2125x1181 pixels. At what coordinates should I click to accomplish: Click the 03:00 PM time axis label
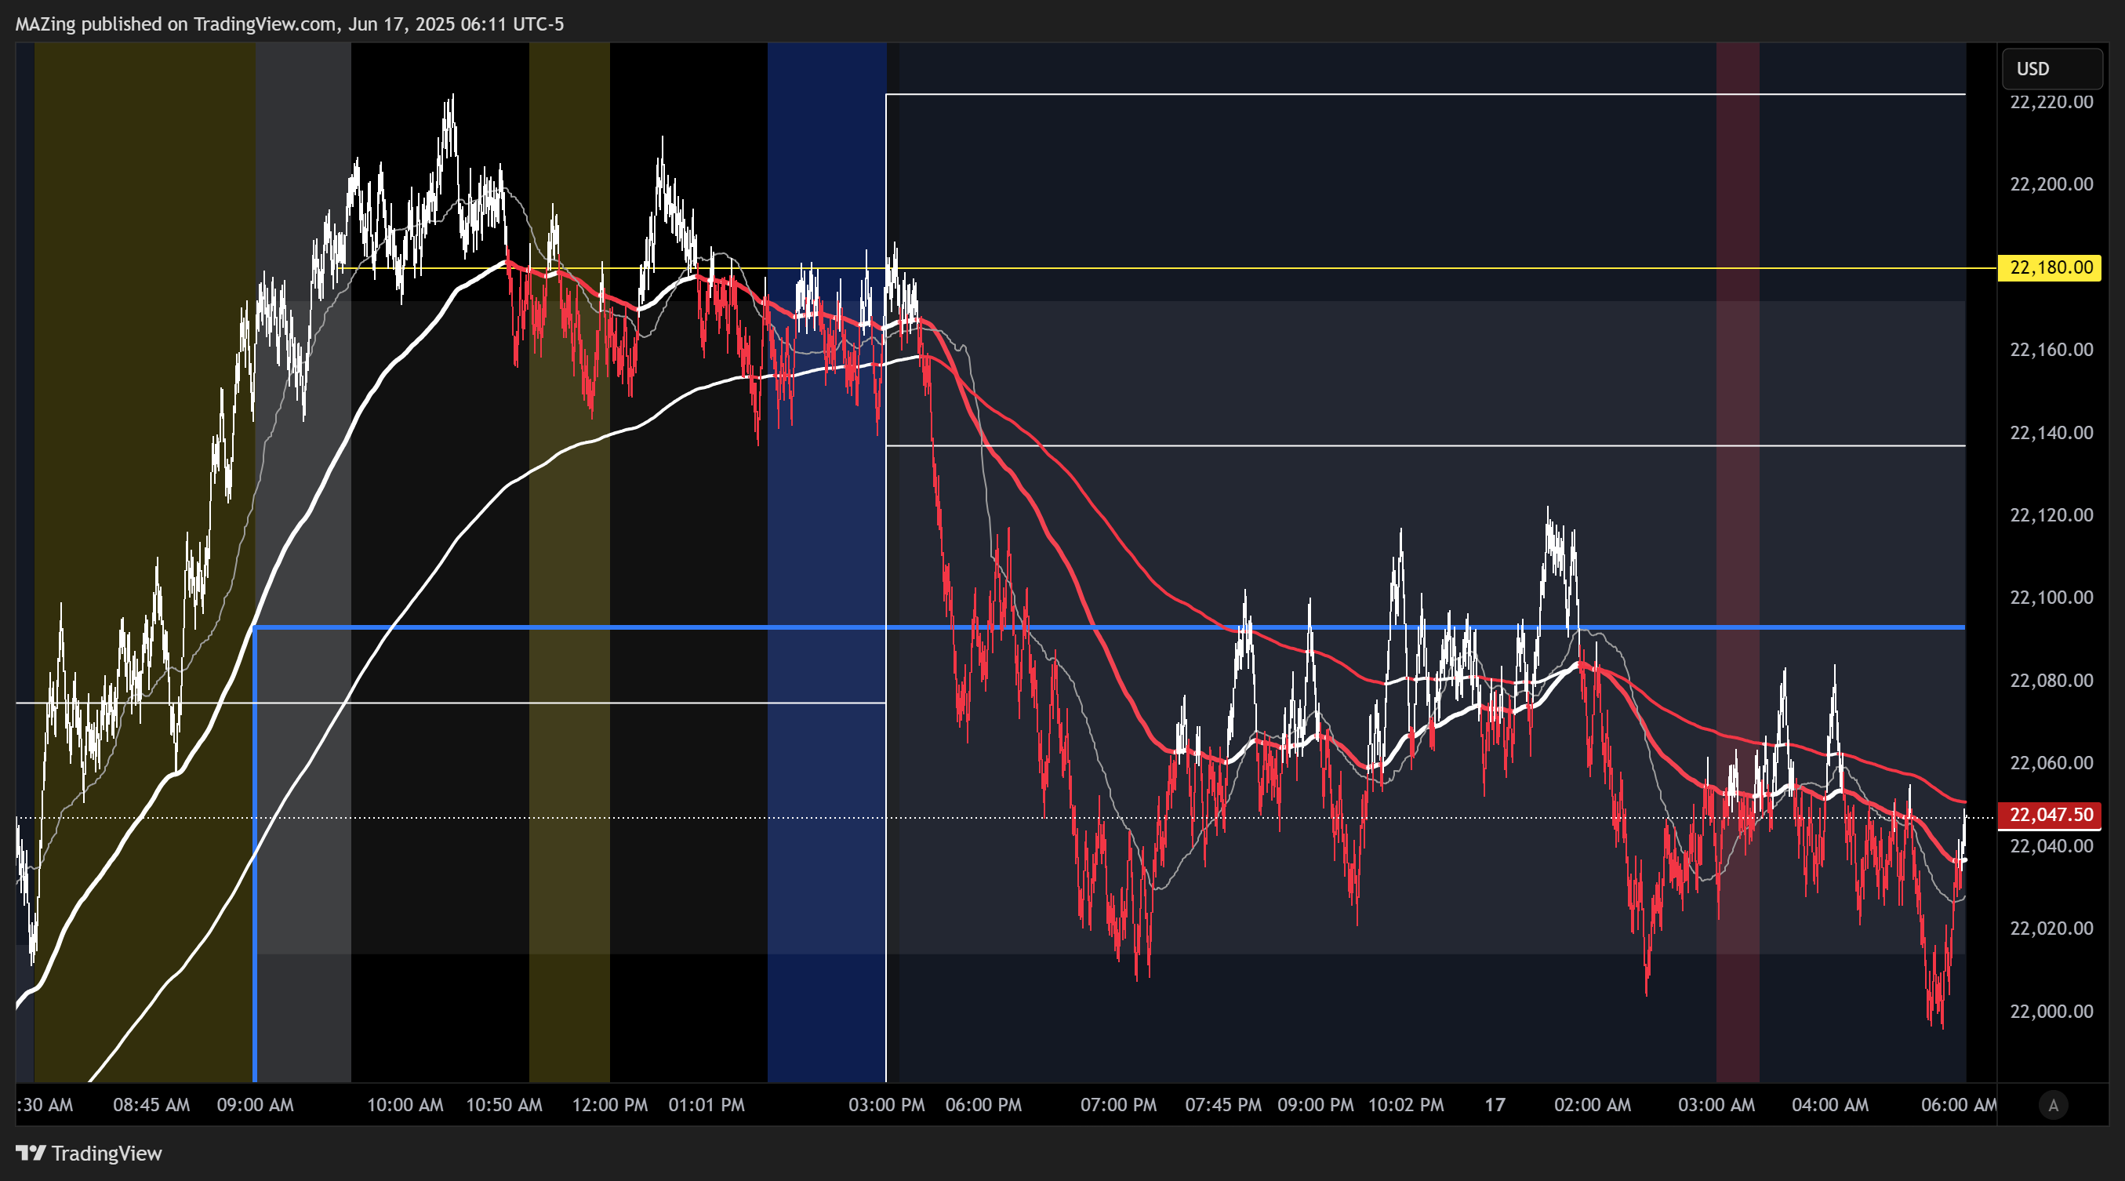click(887, 1105)
